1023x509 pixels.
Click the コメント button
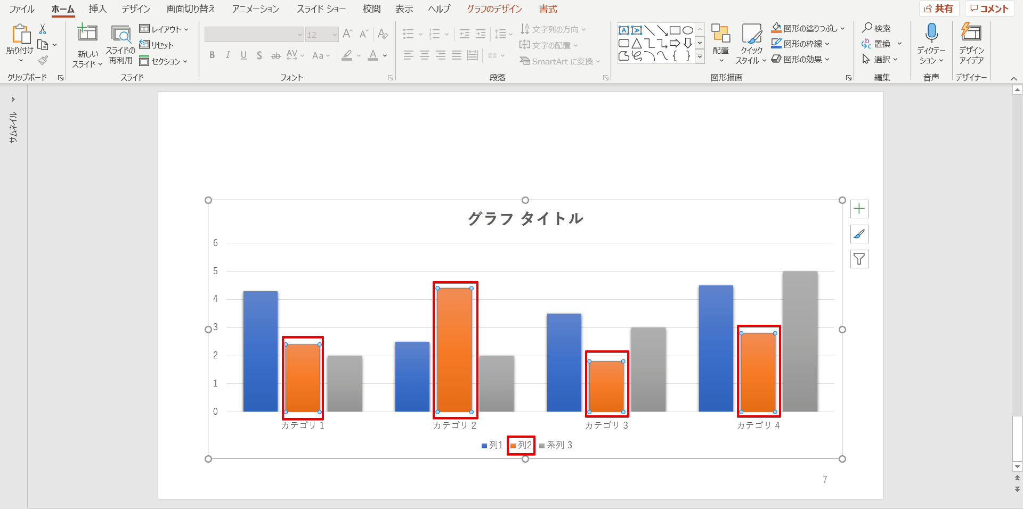pyautogui.click(x=989, y=9)
